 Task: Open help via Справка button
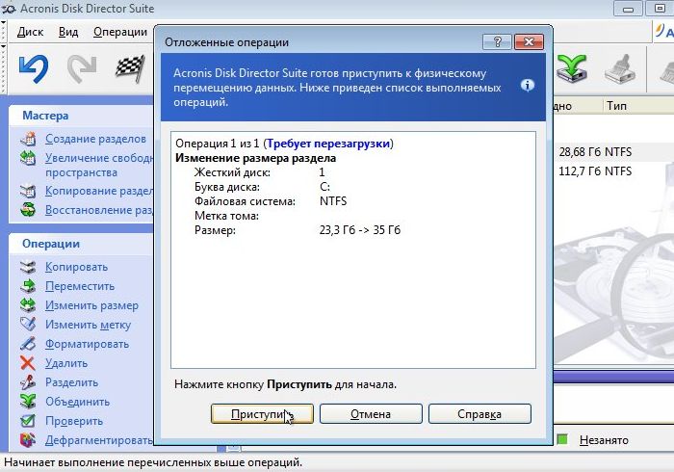point(480,413)
